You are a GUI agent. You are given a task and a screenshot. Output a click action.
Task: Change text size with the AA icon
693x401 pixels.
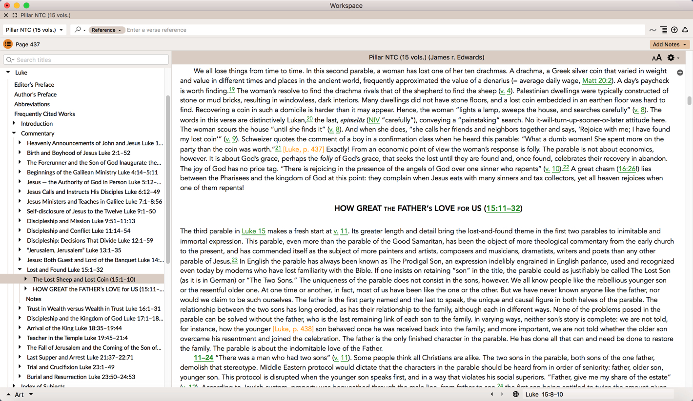click(657, 58)
